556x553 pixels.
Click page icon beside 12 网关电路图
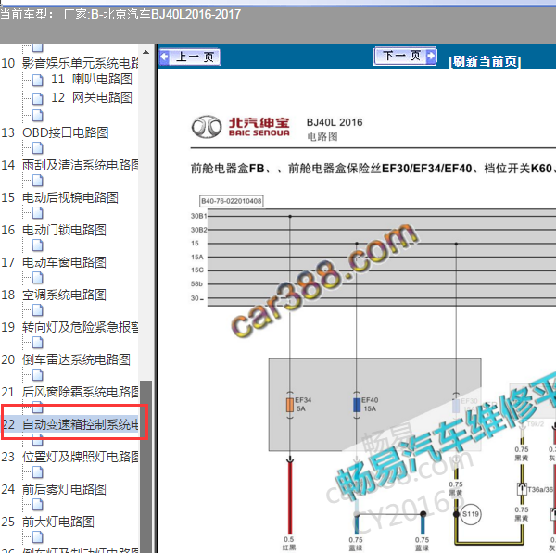(x=38, y=98)
